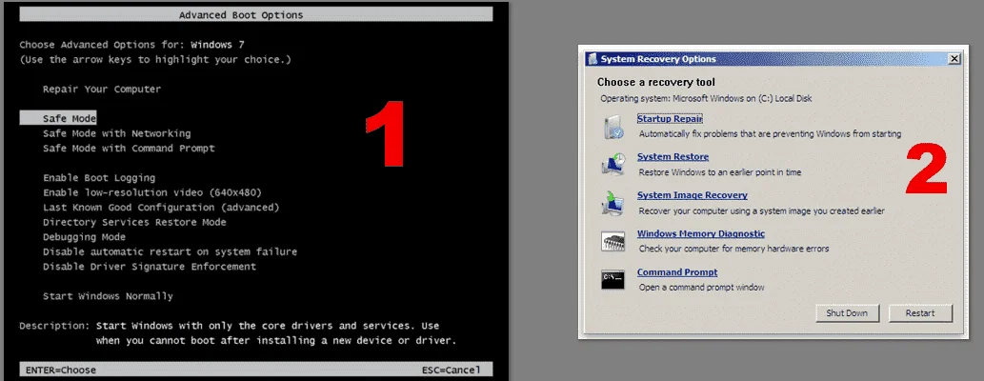
Task: Click the 'Description:' label in the boot menu
Action: (x=54, y=327)
